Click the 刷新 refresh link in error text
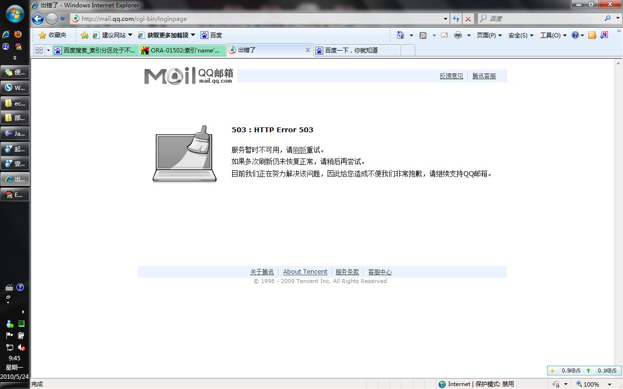Image resolution: width=623 pixels, height=389 pixels. (x=299, y=150)
